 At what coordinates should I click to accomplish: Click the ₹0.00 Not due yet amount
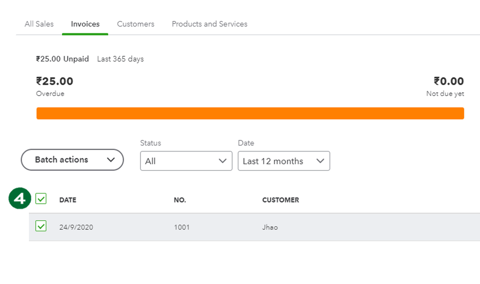[448, 82]
